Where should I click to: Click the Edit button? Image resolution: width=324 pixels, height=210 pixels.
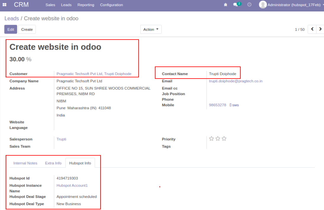[11, 29]
